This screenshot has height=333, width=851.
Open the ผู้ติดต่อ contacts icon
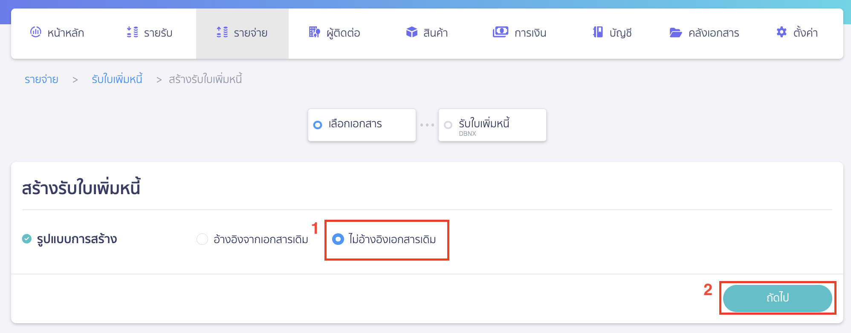[x=314, y=32]
